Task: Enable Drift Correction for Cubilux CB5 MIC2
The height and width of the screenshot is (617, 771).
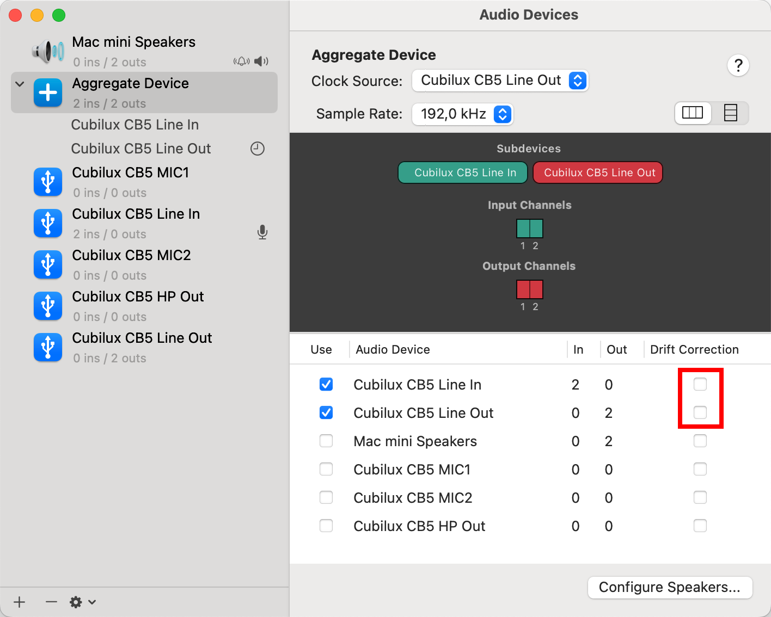Action: coord(700,497)
